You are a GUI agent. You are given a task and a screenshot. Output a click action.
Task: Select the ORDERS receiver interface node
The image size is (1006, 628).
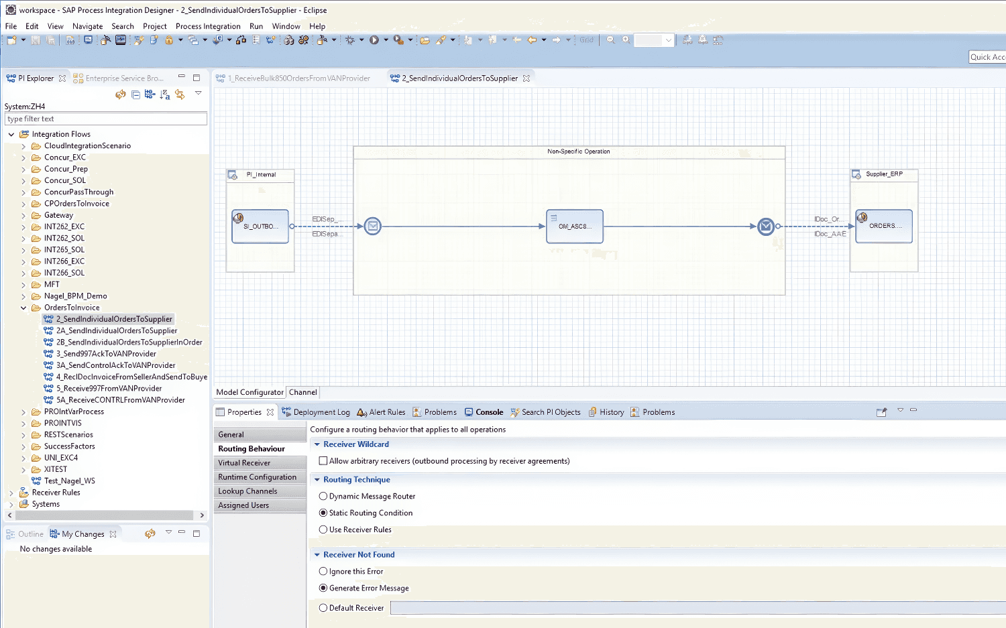[x=884, y=226]
